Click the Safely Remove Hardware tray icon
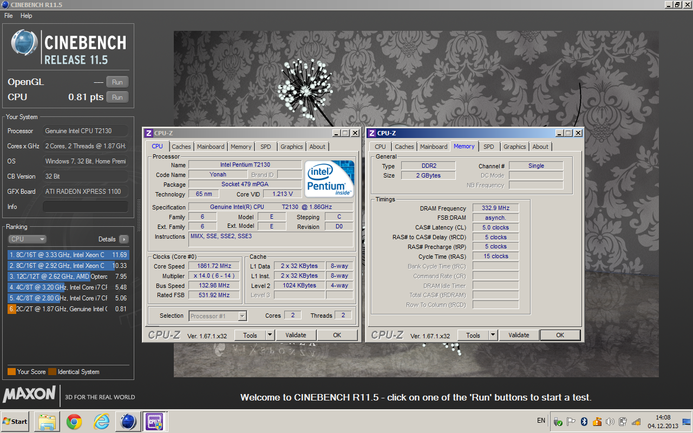 558,422
